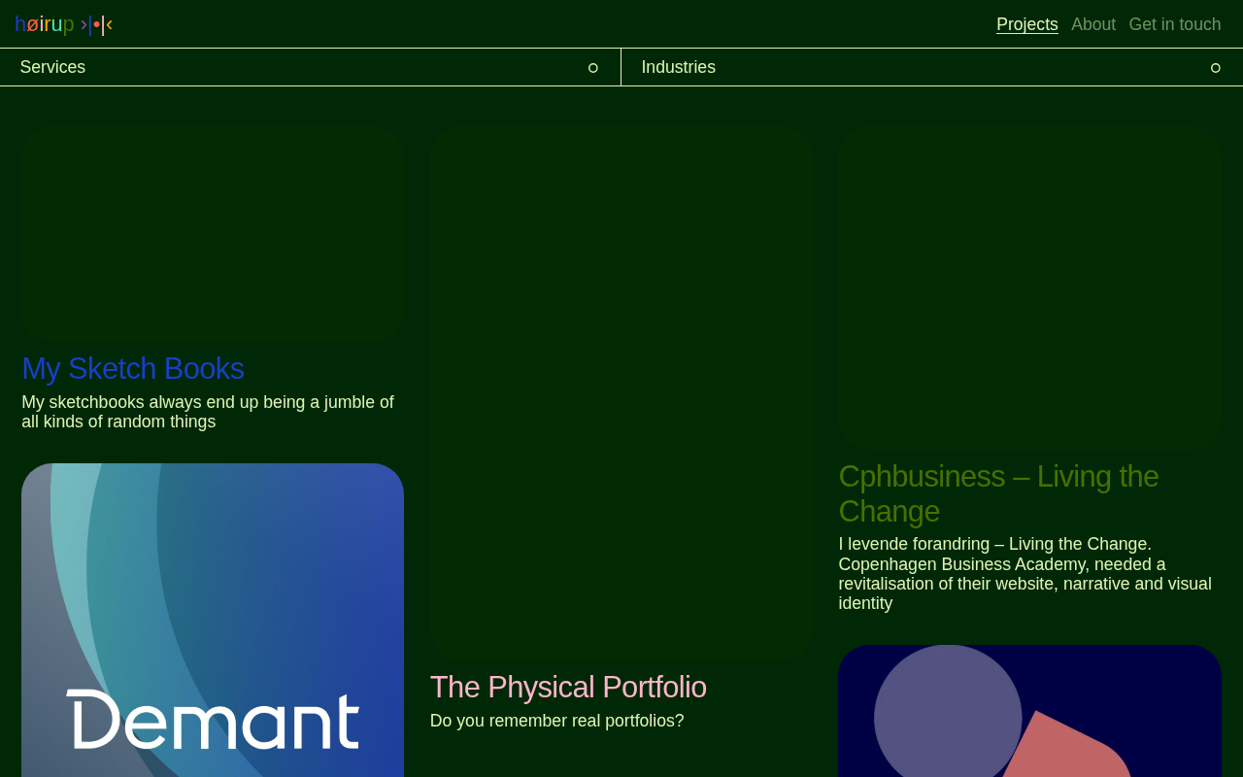Read the sketchbooks jumble description text
This screenshot has width=1243, height=777.
[208, 412]
